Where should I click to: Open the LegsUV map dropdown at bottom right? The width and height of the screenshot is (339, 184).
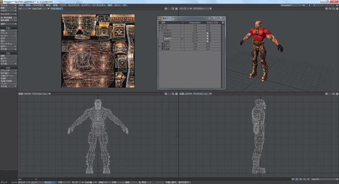[324, 179]
